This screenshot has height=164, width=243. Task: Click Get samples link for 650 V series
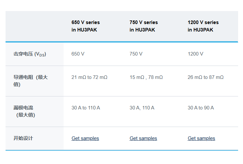coord(85,138)
